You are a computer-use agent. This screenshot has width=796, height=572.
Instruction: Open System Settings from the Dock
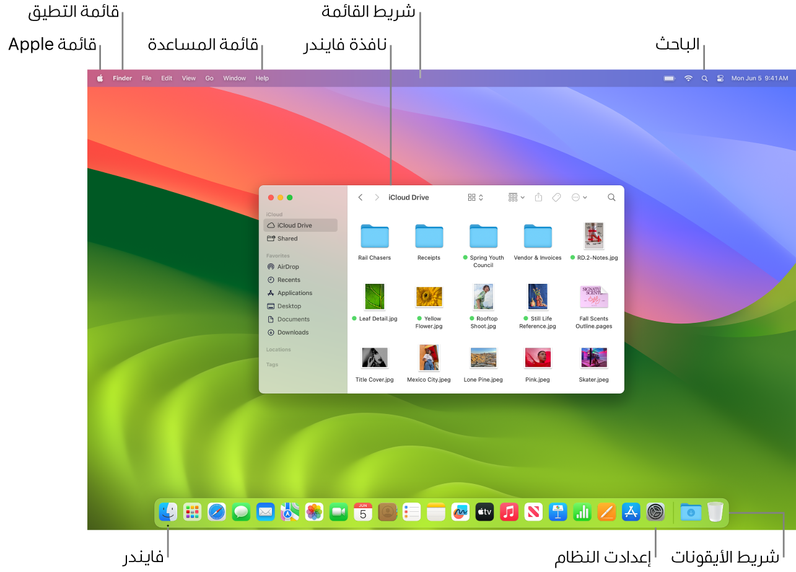(x=655, y=512)
